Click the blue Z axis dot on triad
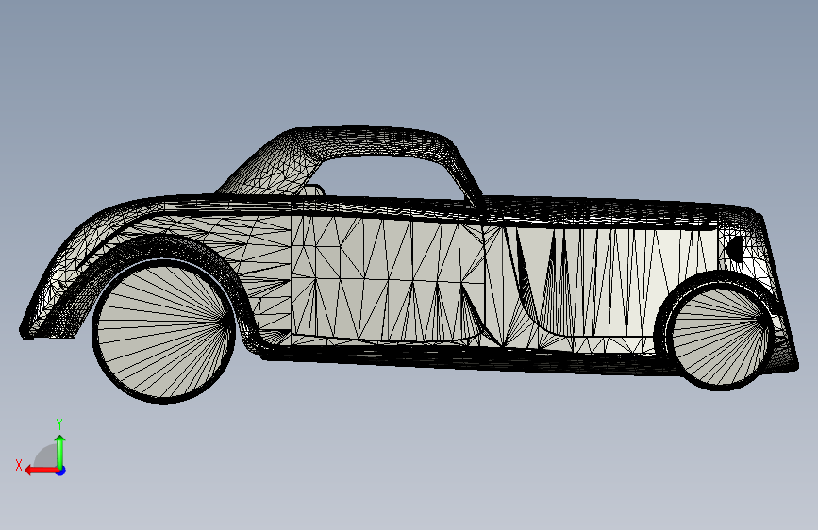818x530 pixels. click(x=61, y=471)
